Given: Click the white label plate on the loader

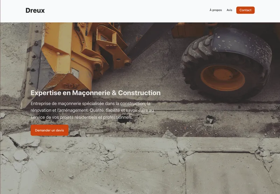Looking at the screenshot, I should 75,73.
